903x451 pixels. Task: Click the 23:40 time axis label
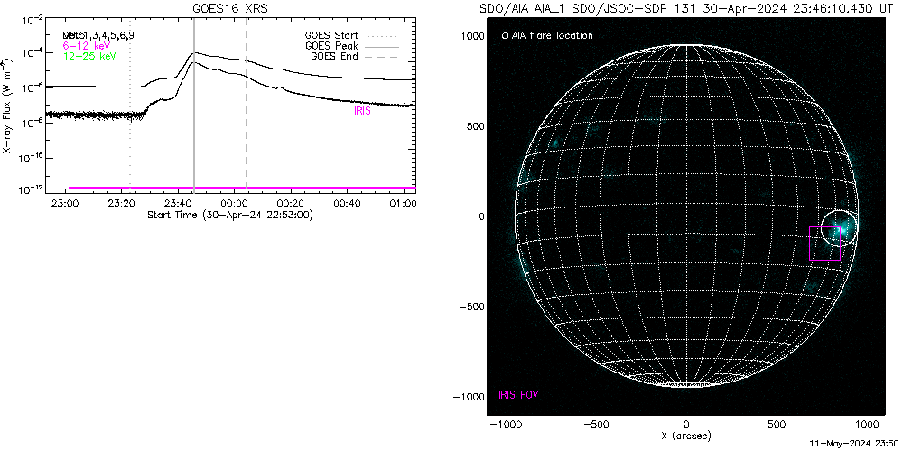point(177,203)
